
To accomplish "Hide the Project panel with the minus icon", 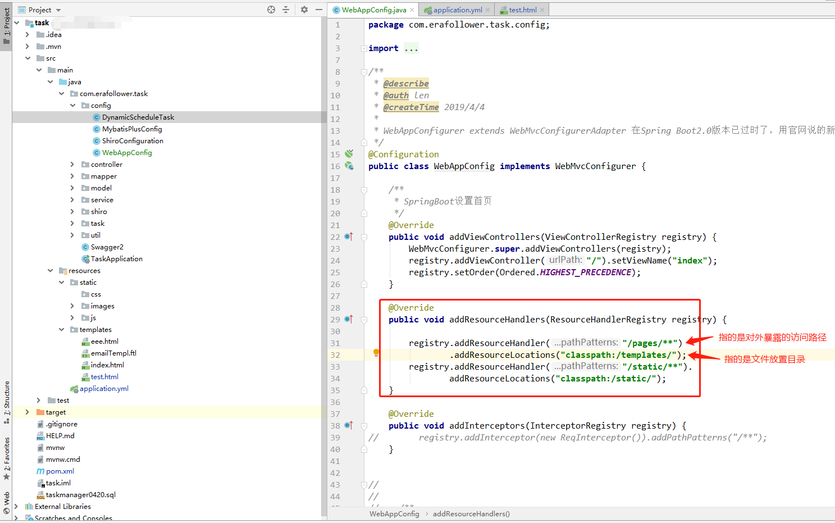I will (319, 10).
